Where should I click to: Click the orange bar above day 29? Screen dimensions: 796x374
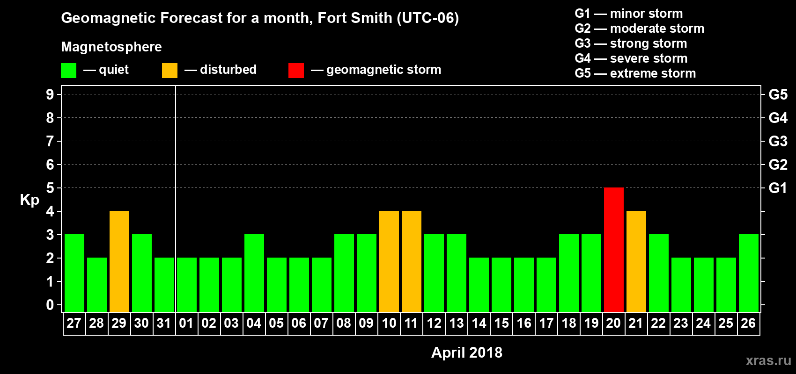tap(119, 261)
